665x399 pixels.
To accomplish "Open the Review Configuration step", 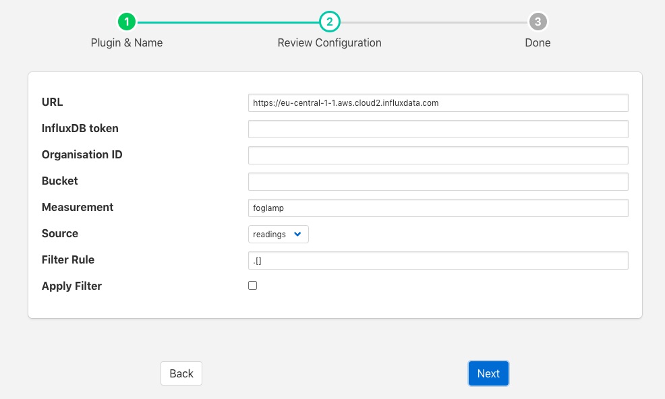I will click(330, 42).
